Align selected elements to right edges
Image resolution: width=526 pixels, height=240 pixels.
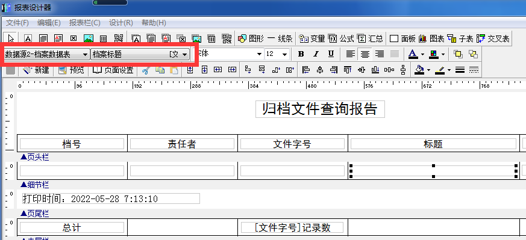coord(333,70)
